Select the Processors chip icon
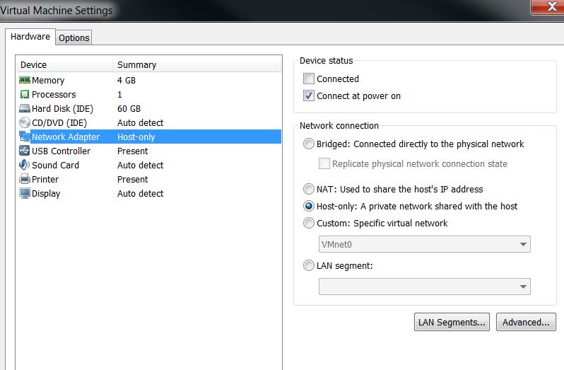The image size is (564, 370). point(25,95)
